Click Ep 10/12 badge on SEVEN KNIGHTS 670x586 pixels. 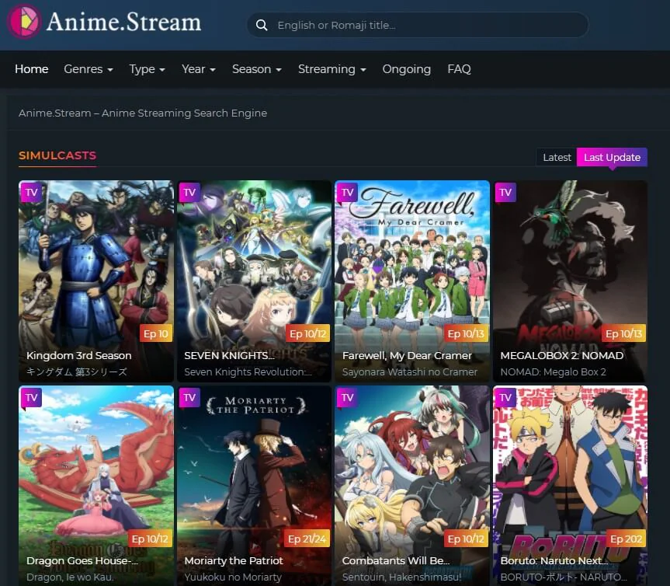307,333
